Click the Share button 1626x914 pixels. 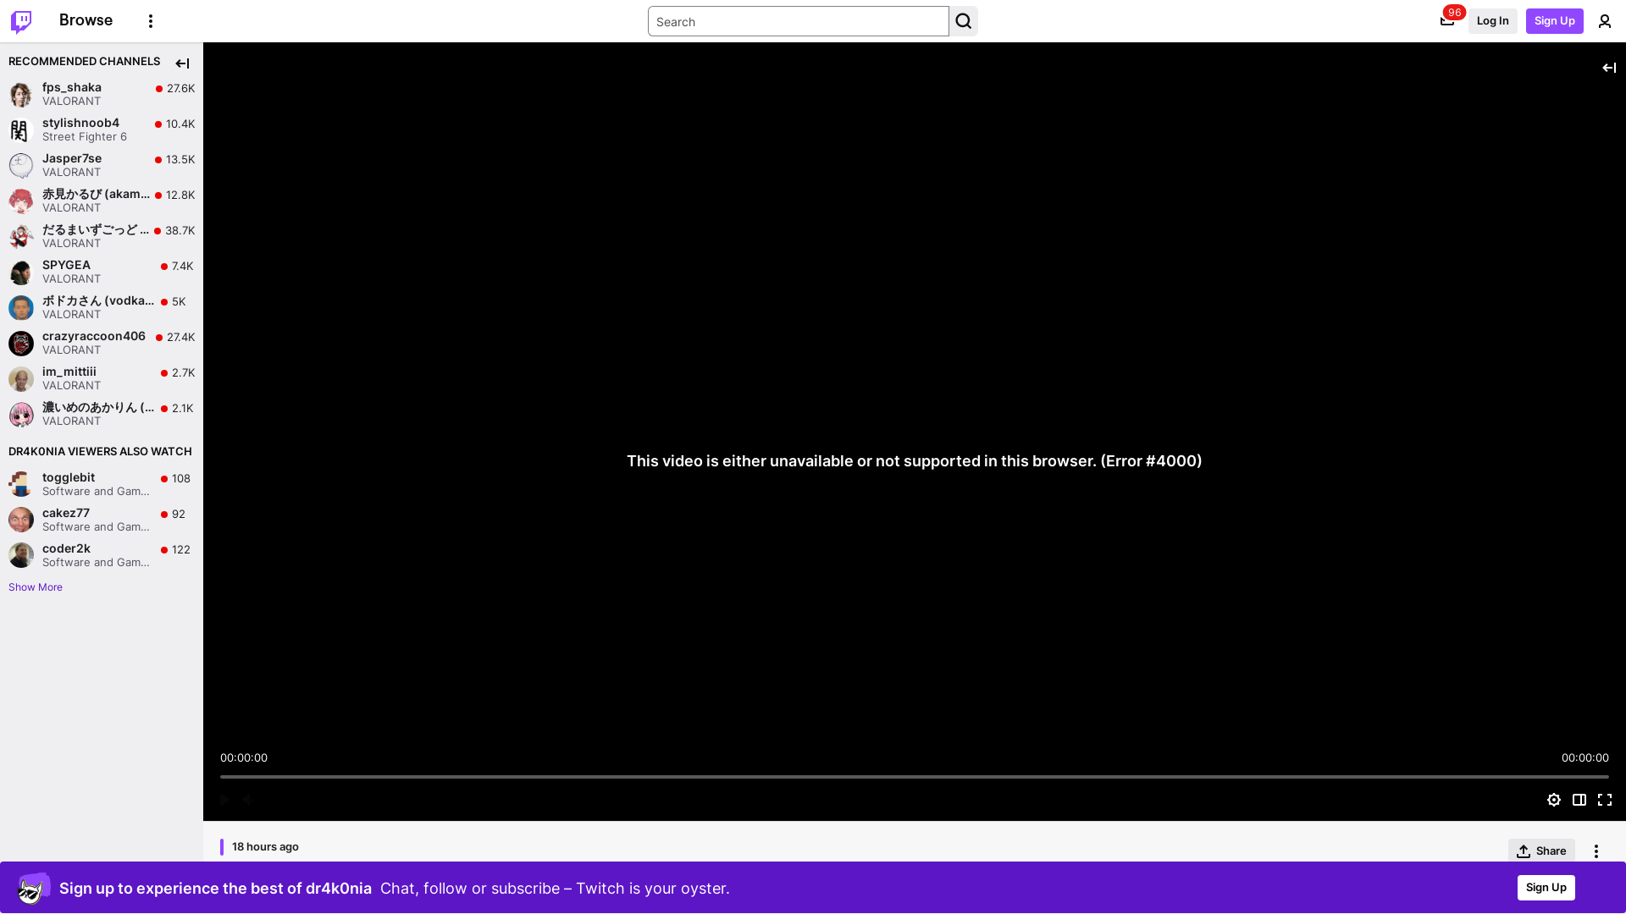coord(1541,851)
